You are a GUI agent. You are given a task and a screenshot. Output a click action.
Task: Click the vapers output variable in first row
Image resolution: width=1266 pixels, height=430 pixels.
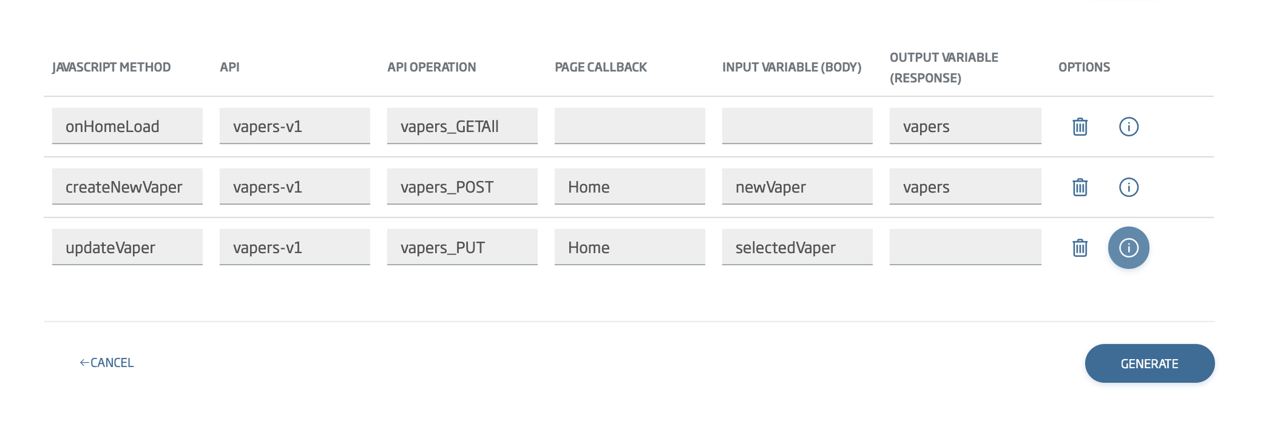pos(965,126)
